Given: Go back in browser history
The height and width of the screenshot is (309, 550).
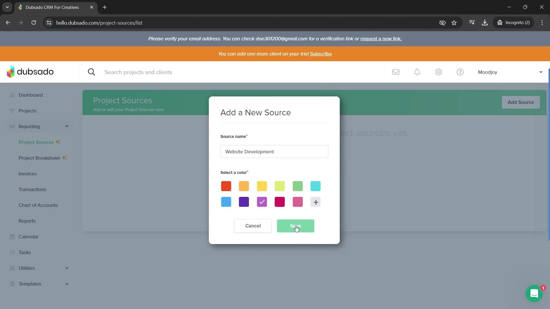Looking at the screenshot, I should point(8,23).
